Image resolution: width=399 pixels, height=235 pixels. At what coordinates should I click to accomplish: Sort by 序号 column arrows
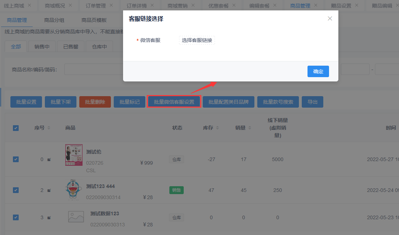[x=48, y=128]
